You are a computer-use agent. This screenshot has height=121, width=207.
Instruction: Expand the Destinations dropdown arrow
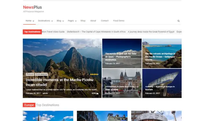[52, 21]
